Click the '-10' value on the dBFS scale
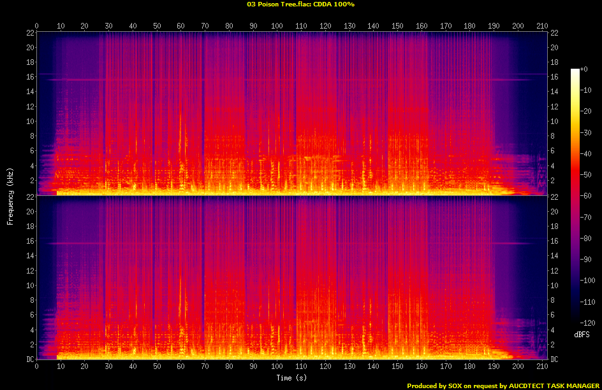The image size is (602, 390). pyautogui.click(x=585, y=90)
